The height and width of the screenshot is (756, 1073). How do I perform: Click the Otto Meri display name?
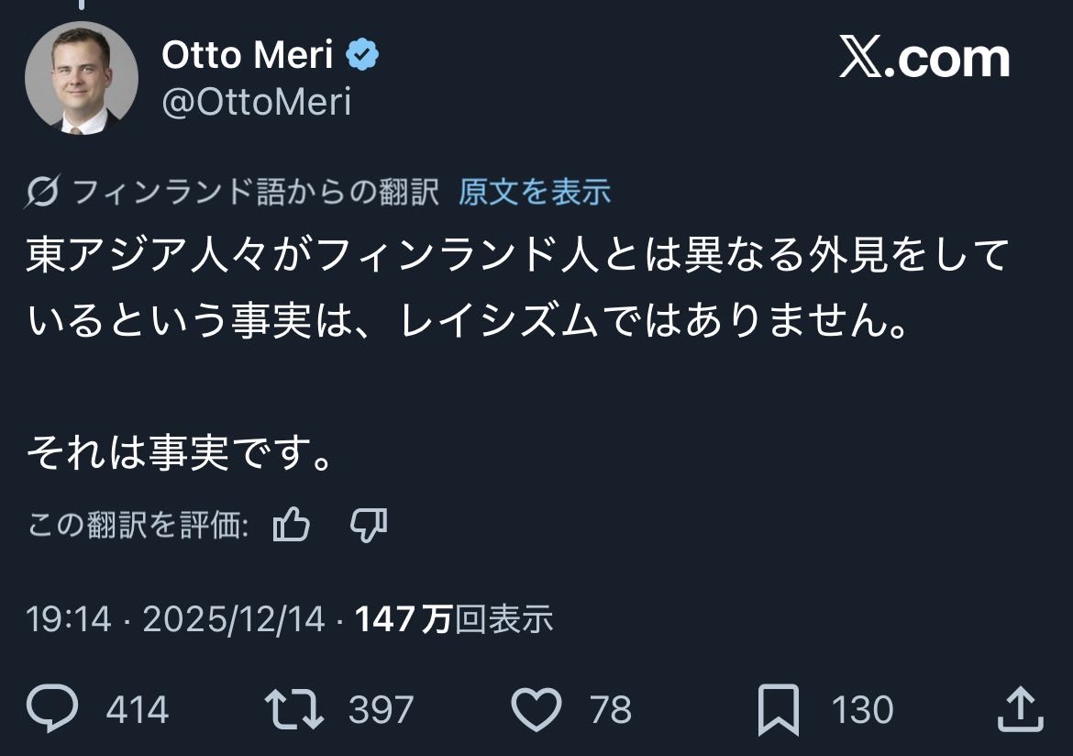coord(247,56)
